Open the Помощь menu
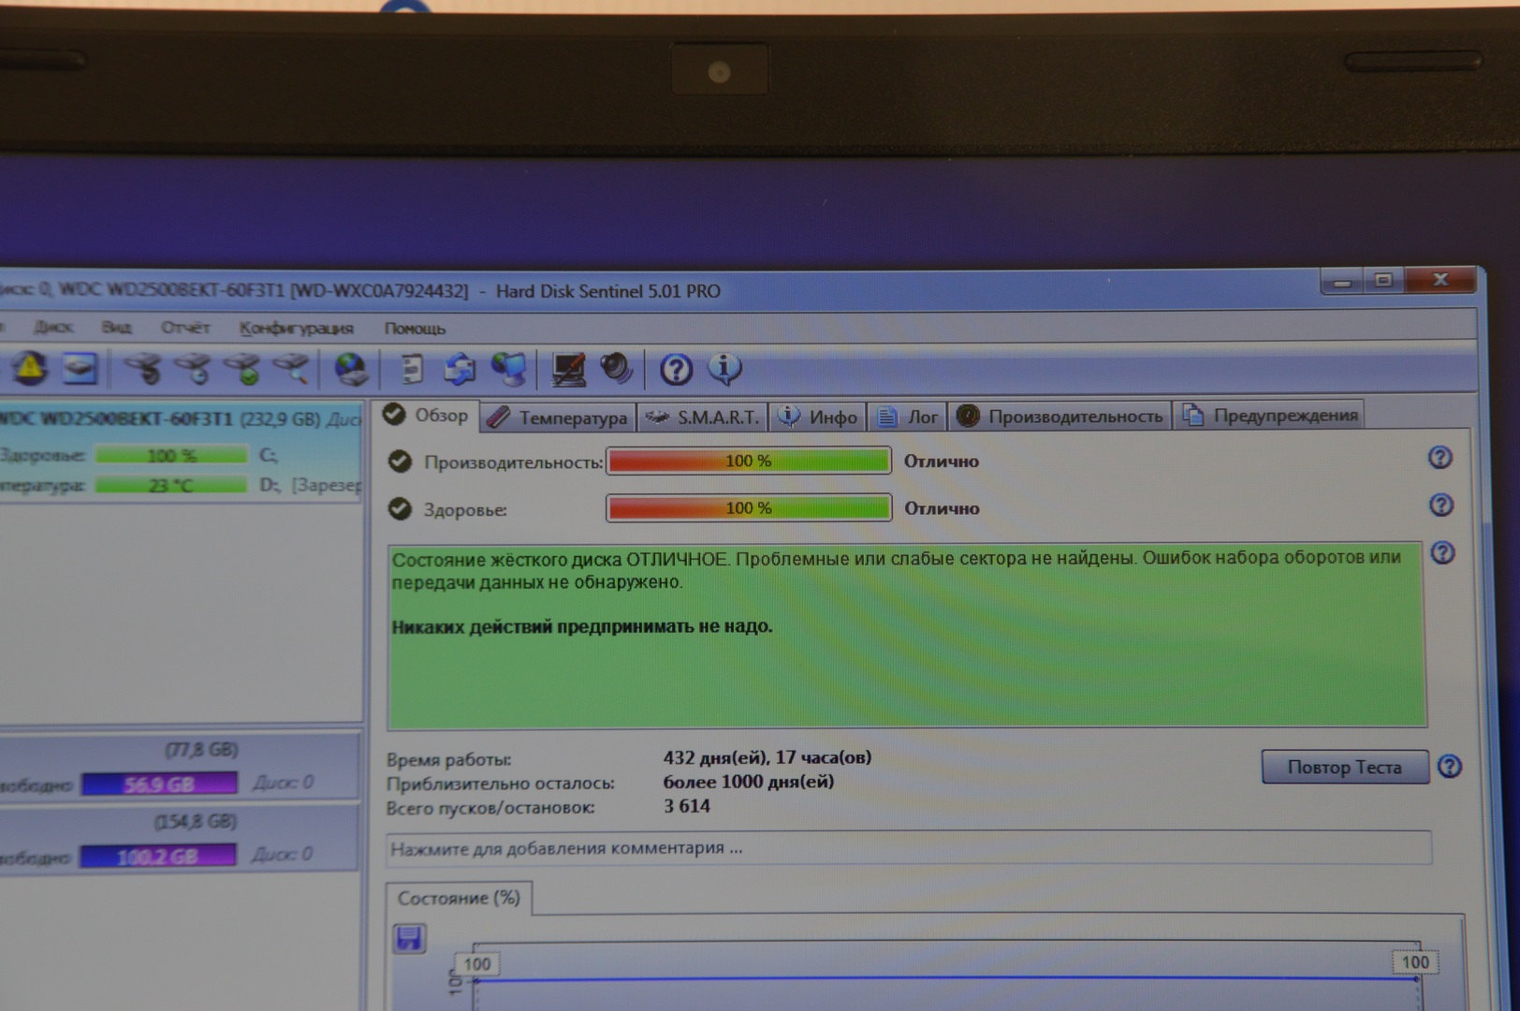Screen dimensions: 1520x1011 [415, 329]
